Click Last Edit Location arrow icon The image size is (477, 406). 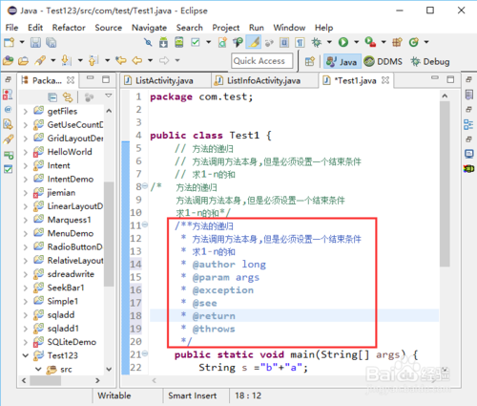(x=121, y=60)
